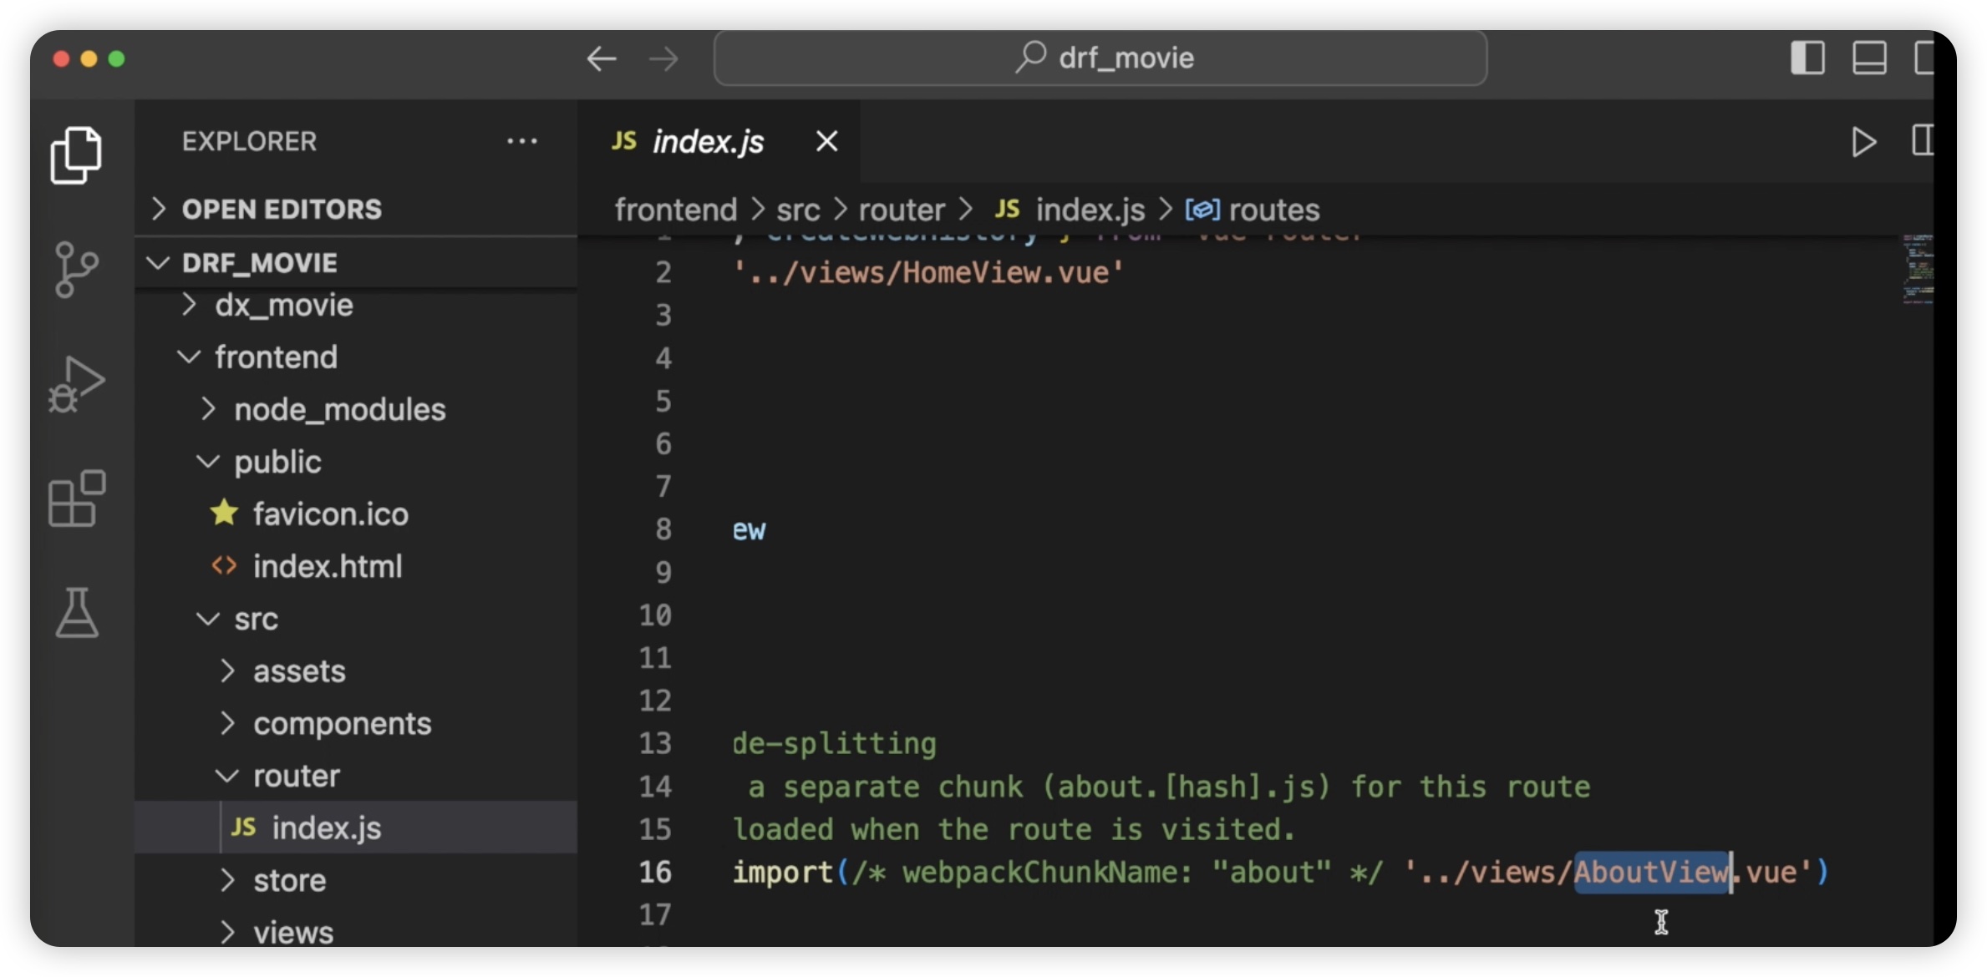This screenshot has height=977, width=1987.
Task: Toggle the bottom Panel layout button
Action: pos(1869,58)
